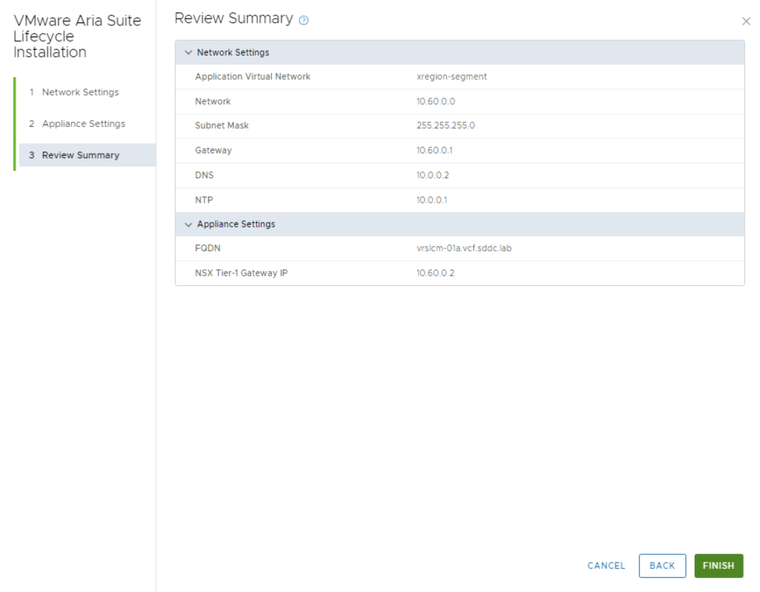The height and width of the screenshot is (592, 760).
Task: Select the xregion-segment network value
Action: click(451, 77)
